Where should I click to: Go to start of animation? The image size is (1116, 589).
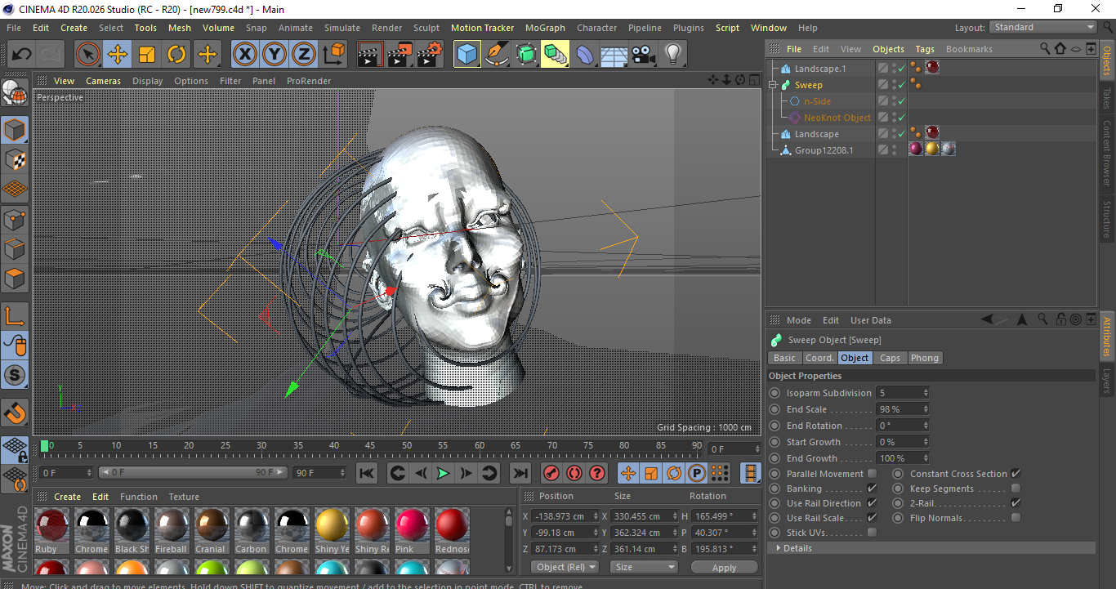pos(367,473)
